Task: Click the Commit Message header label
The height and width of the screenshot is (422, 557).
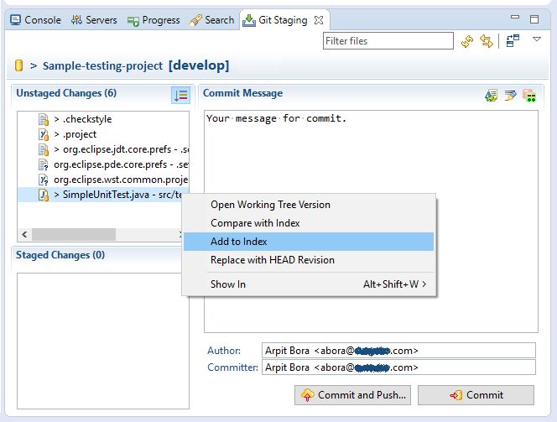Action: point(243,93)
